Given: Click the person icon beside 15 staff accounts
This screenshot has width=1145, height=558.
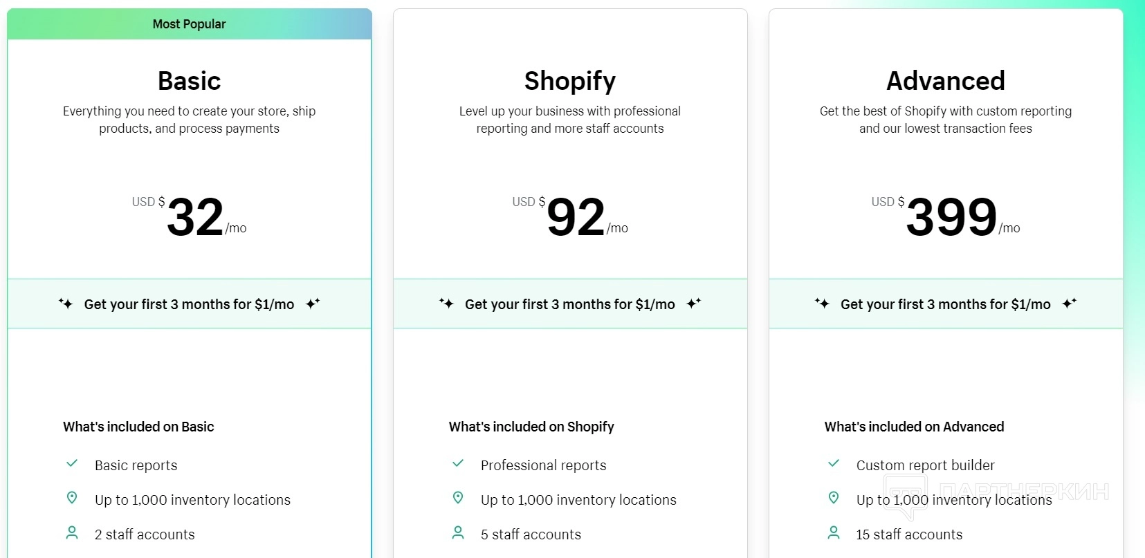Looking at the screenshot, I should (834, 532).
